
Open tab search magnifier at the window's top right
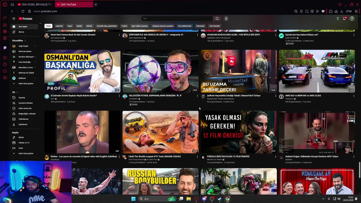pyautogui.click(x=340, y=5)
